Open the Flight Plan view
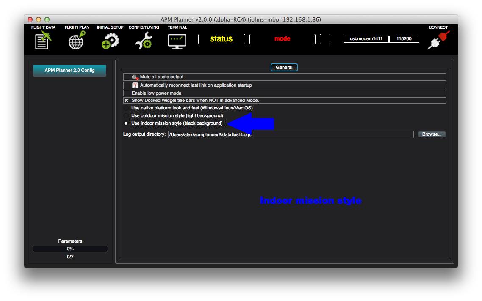482x301 pixels. [x=76, y=39]
